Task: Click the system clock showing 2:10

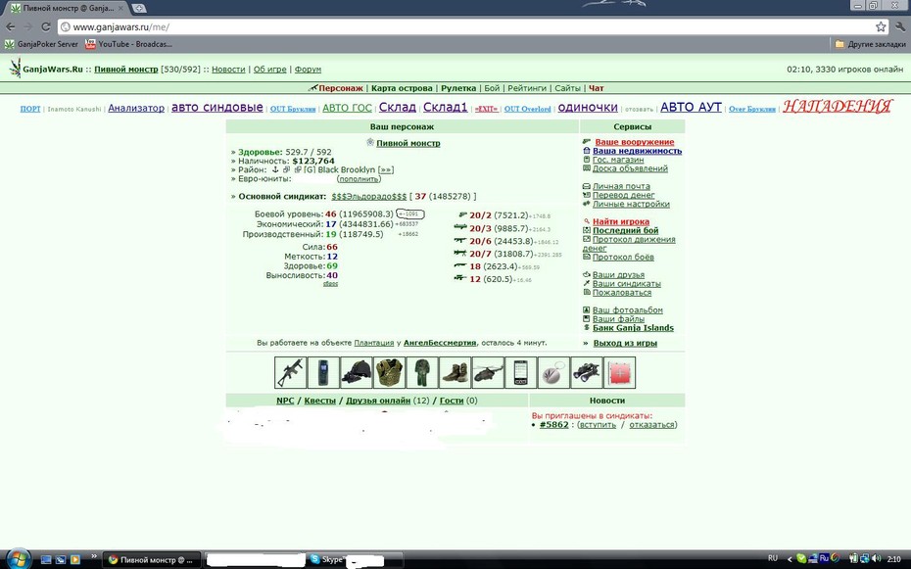Action: 894,560
